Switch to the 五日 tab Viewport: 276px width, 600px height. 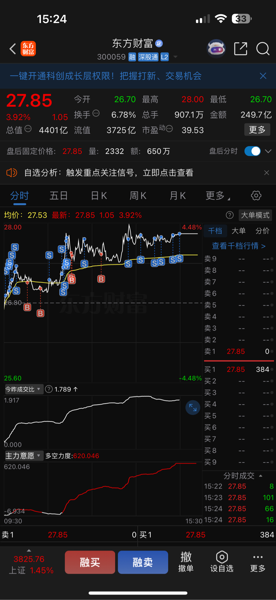[x=59, y=196]
